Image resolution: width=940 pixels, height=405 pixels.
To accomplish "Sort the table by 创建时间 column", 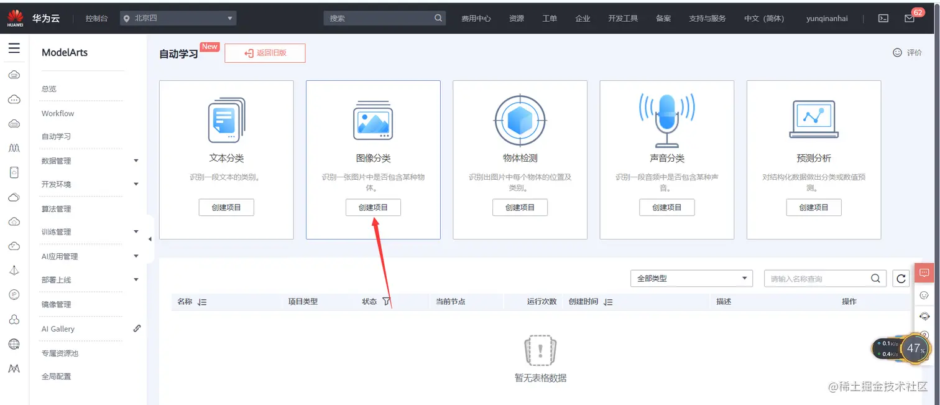I will point(608,302).
